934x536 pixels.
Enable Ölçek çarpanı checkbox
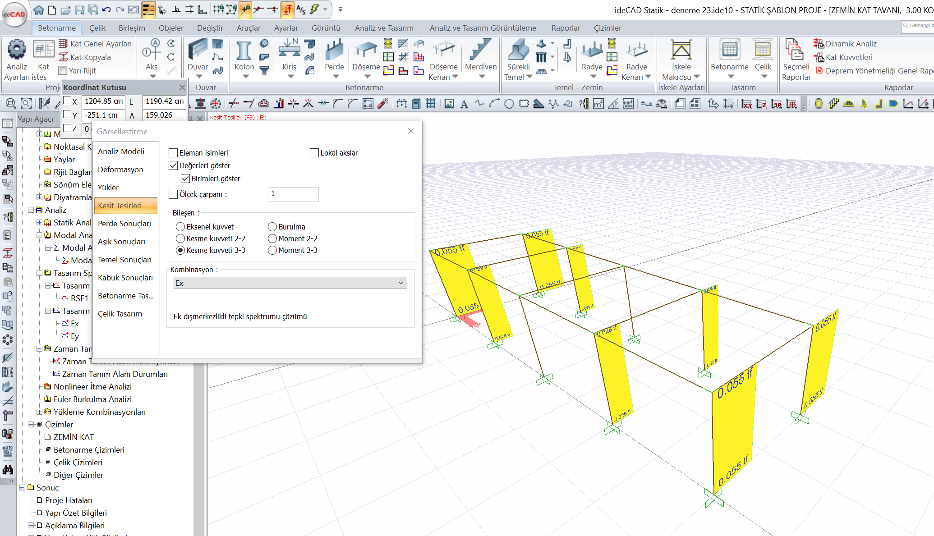(x=173, y=194)
